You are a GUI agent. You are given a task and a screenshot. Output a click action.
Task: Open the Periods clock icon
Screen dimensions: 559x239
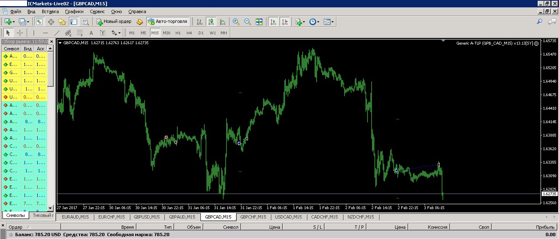click(313, 22)
